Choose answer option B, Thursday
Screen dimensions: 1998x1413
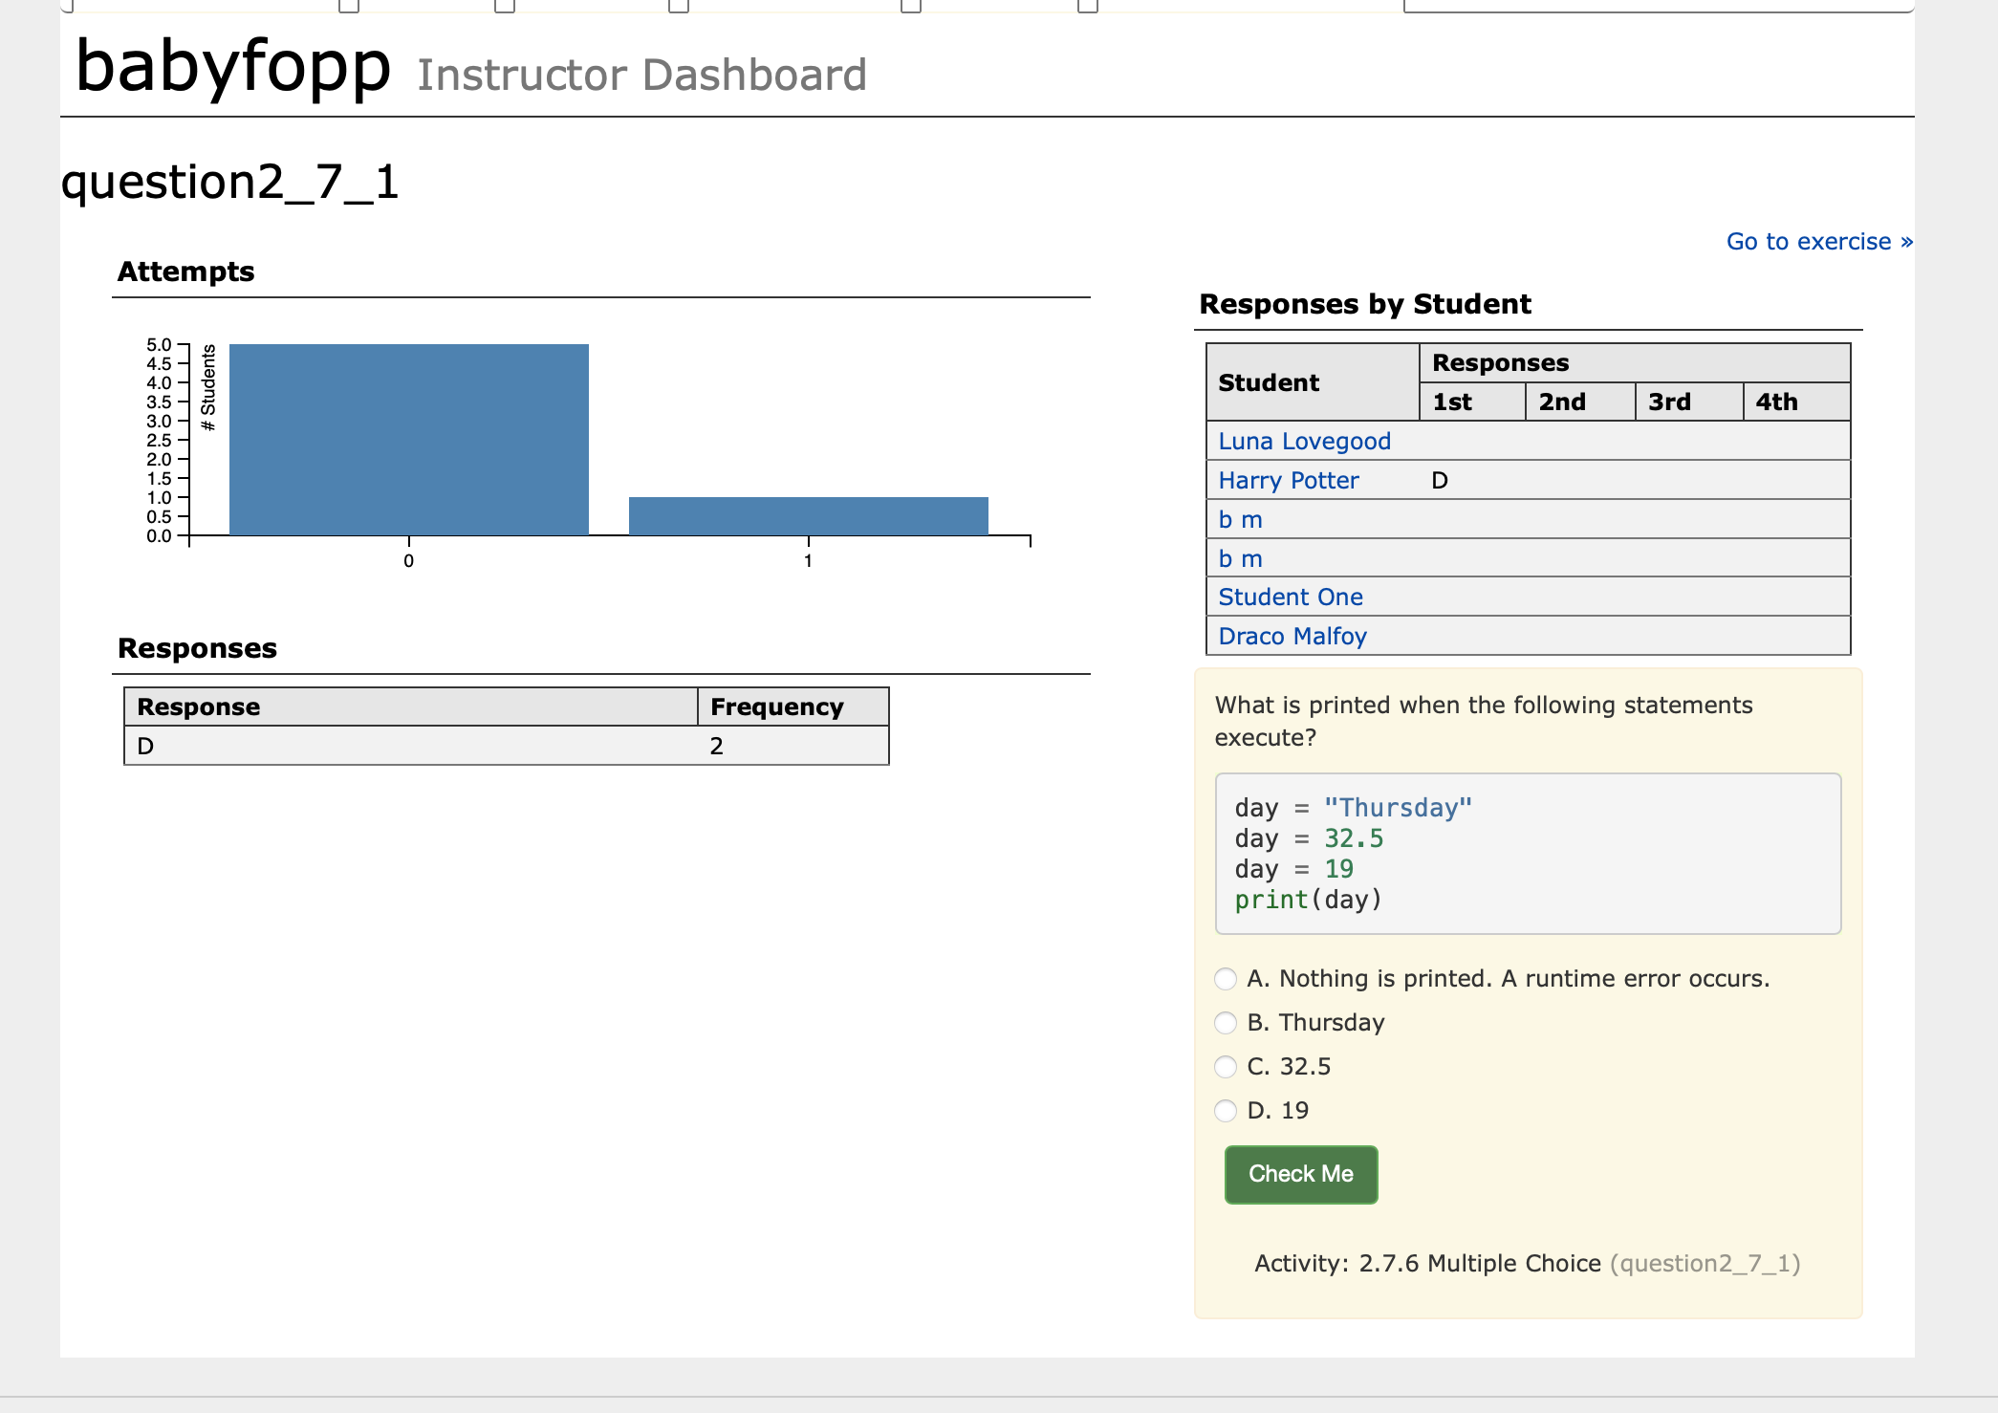(x=1226, y=1023)
